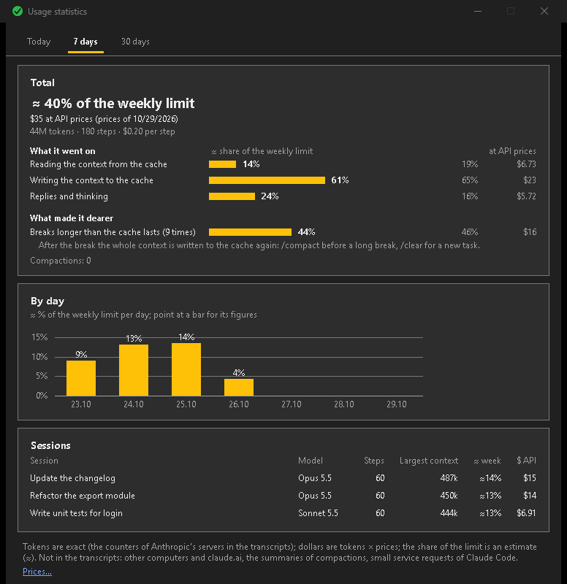Switch to the Today tab
Image resolution: width=567 pixels, height=584 pixels.
(x=39, y=42)
